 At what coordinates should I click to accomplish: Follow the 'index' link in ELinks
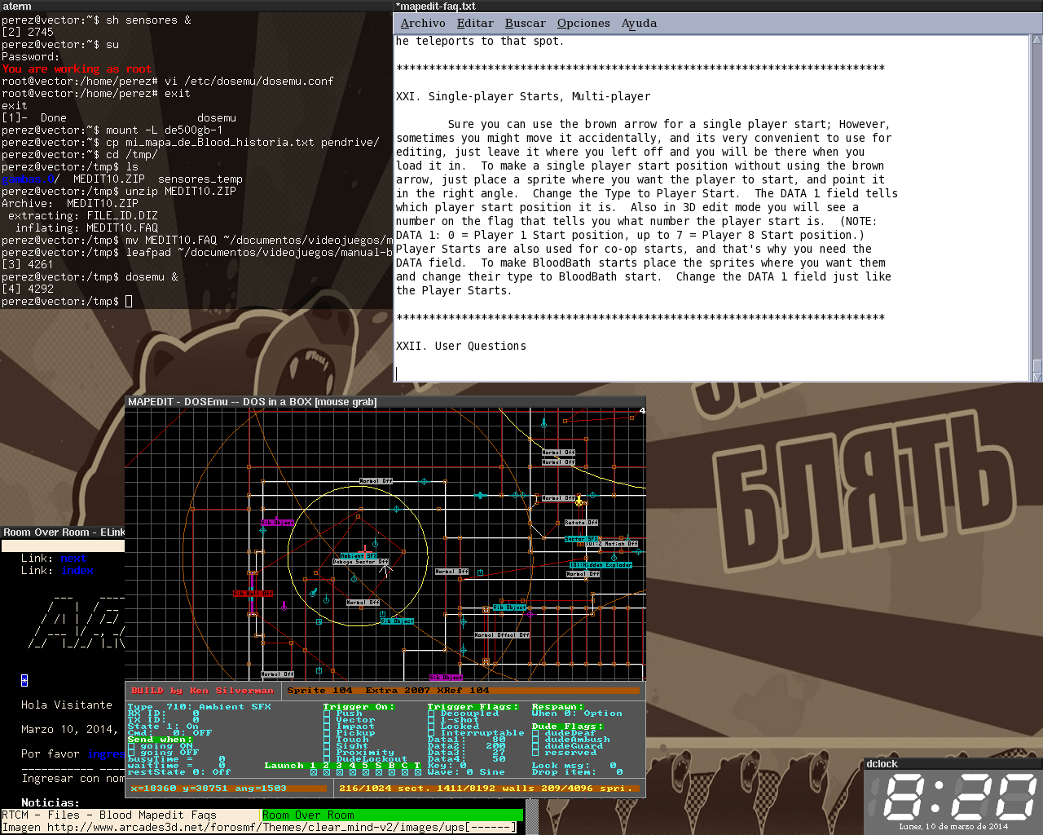(x=77, y=571)
